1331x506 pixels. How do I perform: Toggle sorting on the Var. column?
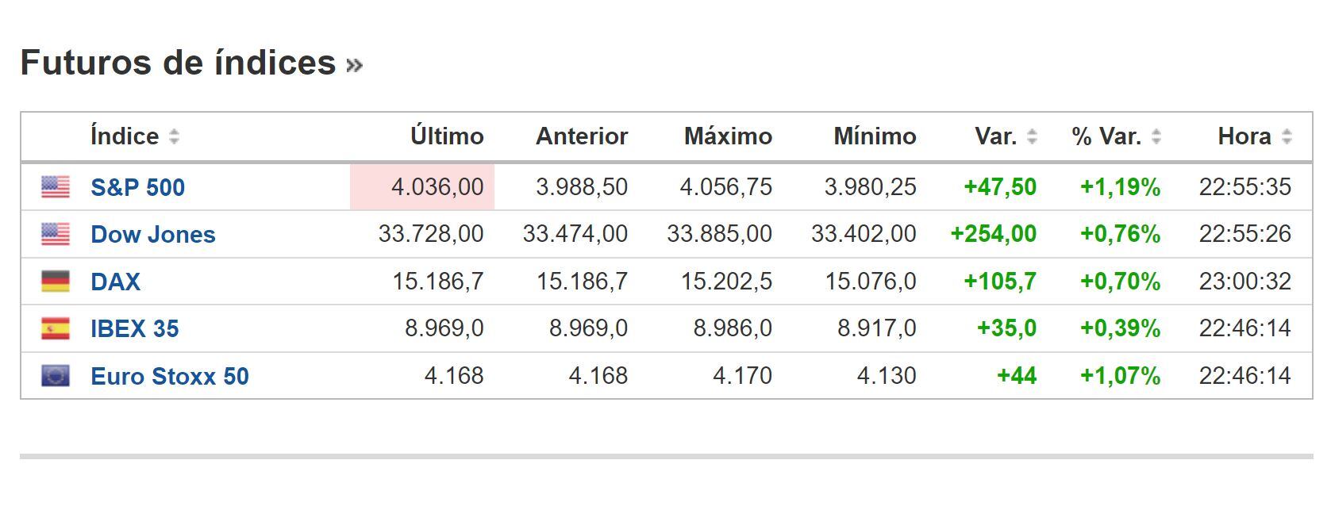(1033, 136)
